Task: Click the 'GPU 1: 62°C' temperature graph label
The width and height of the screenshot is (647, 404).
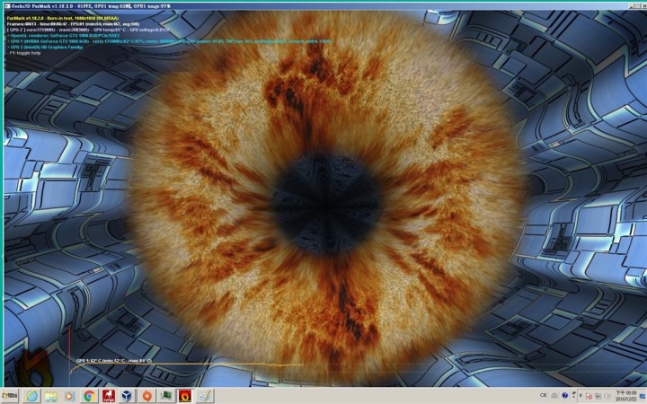Action: point(114,361)
